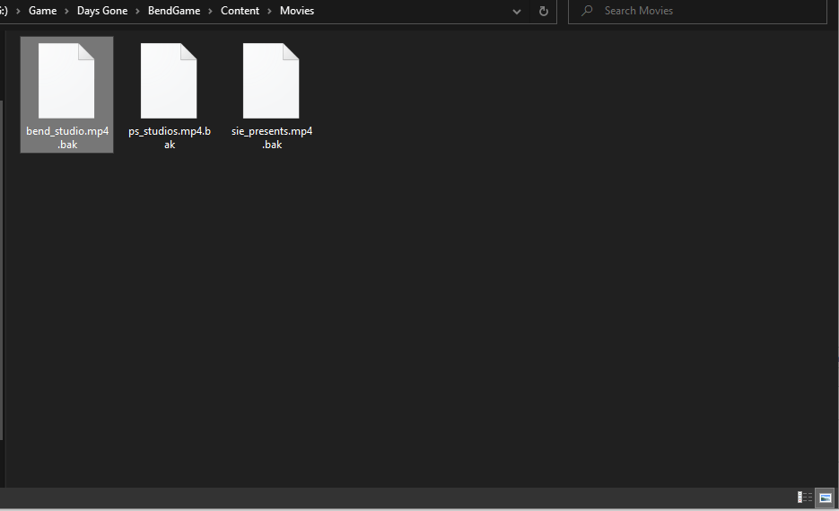The width and height of the screenshot is (839, 511).
Task: Switch to Details view in status bar
Action: [804, 498]
